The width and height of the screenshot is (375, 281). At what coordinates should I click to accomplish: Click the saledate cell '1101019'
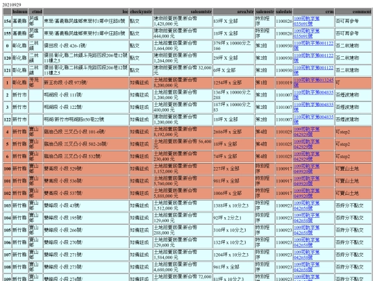pos(284,83)
